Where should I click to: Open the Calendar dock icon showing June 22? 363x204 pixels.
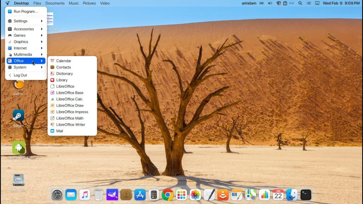tap(278, 194)
